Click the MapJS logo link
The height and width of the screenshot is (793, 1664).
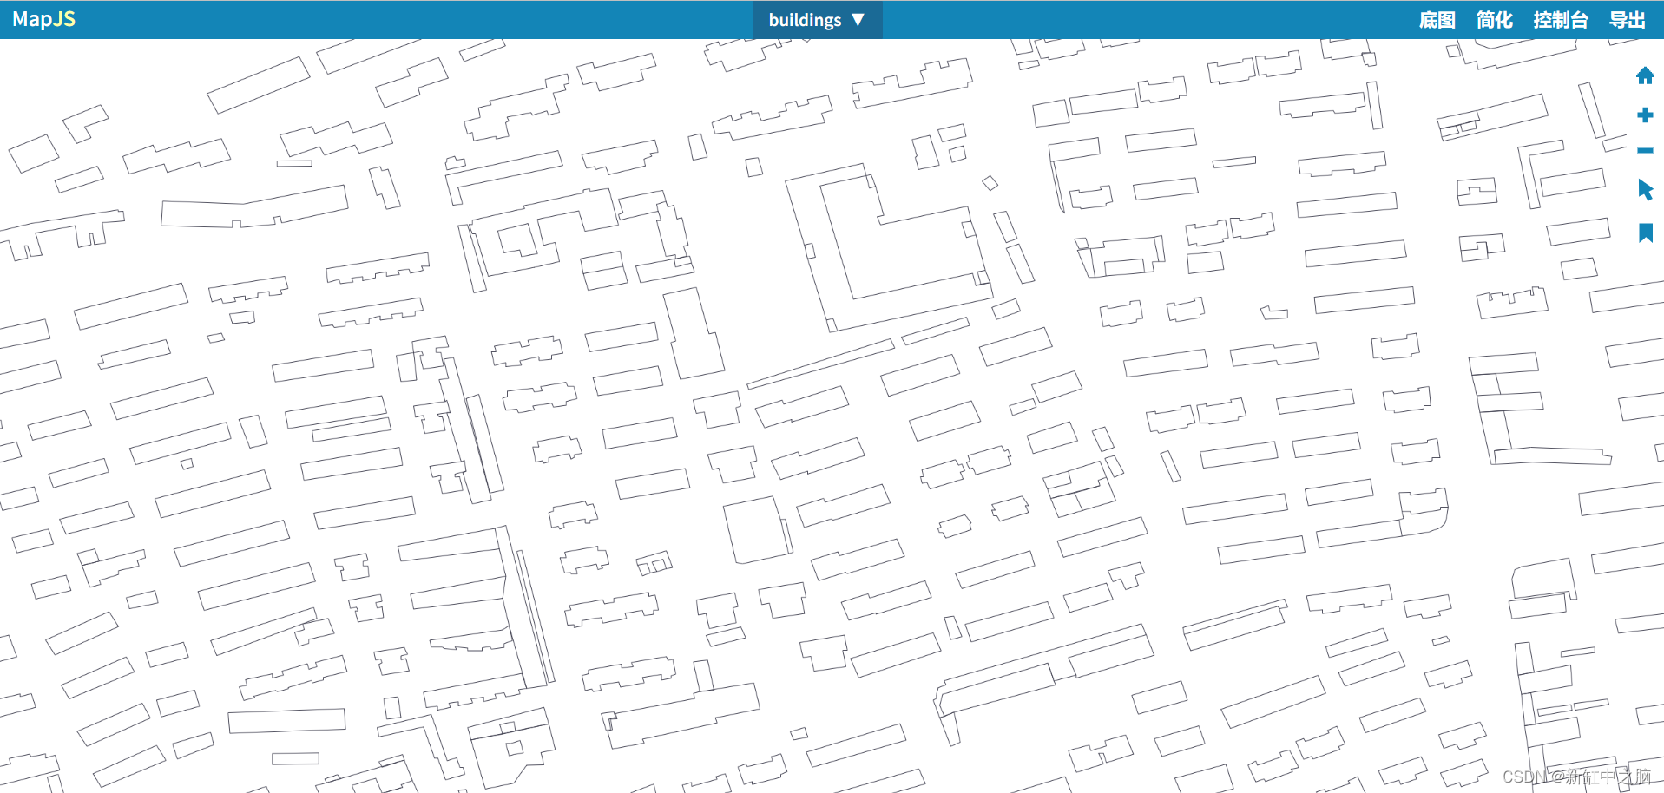[x=43, y=19]
